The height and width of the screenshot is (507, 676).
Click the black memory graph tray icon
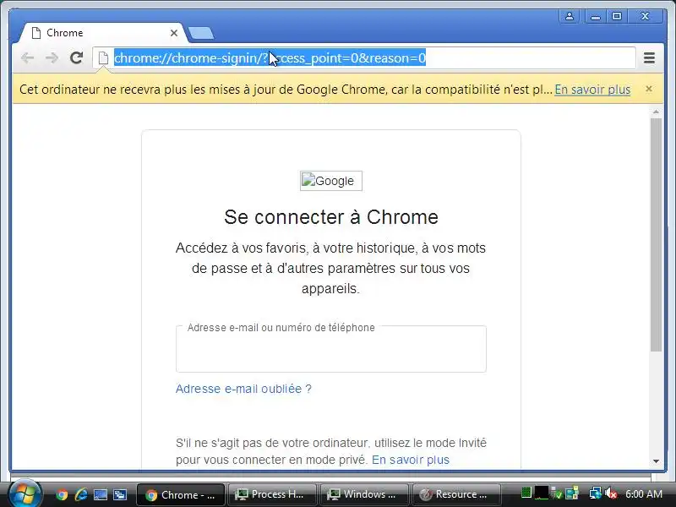542,493
